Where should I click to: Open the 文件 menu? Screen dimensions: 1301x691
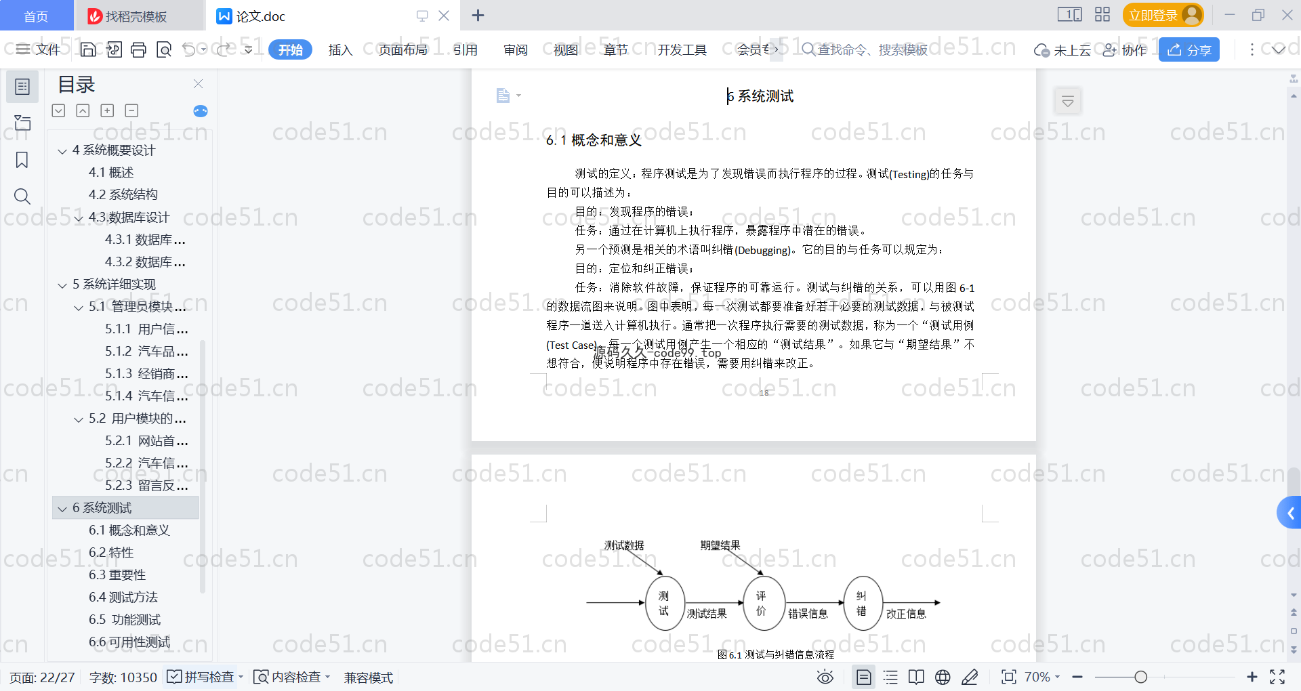[x=39, y=49]
